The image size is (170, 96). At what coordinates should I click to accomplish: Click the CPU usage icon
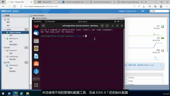pyautogui.click(x=162, y=26)
